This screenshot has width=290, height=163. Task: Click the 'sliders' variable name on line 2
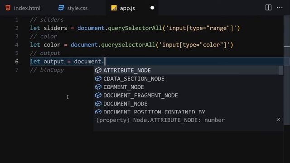(x=55, y=28)
